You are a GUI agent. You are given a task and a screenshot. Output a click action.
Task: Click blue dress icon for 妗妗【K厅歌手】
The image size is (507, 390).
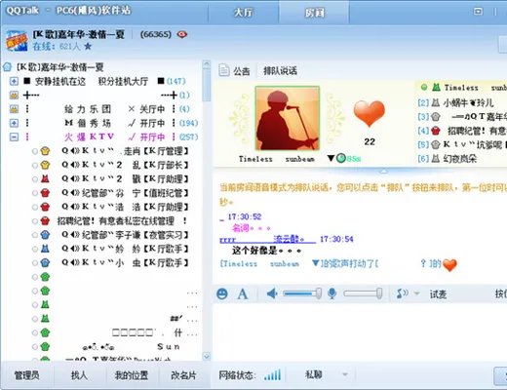point(45,249)
